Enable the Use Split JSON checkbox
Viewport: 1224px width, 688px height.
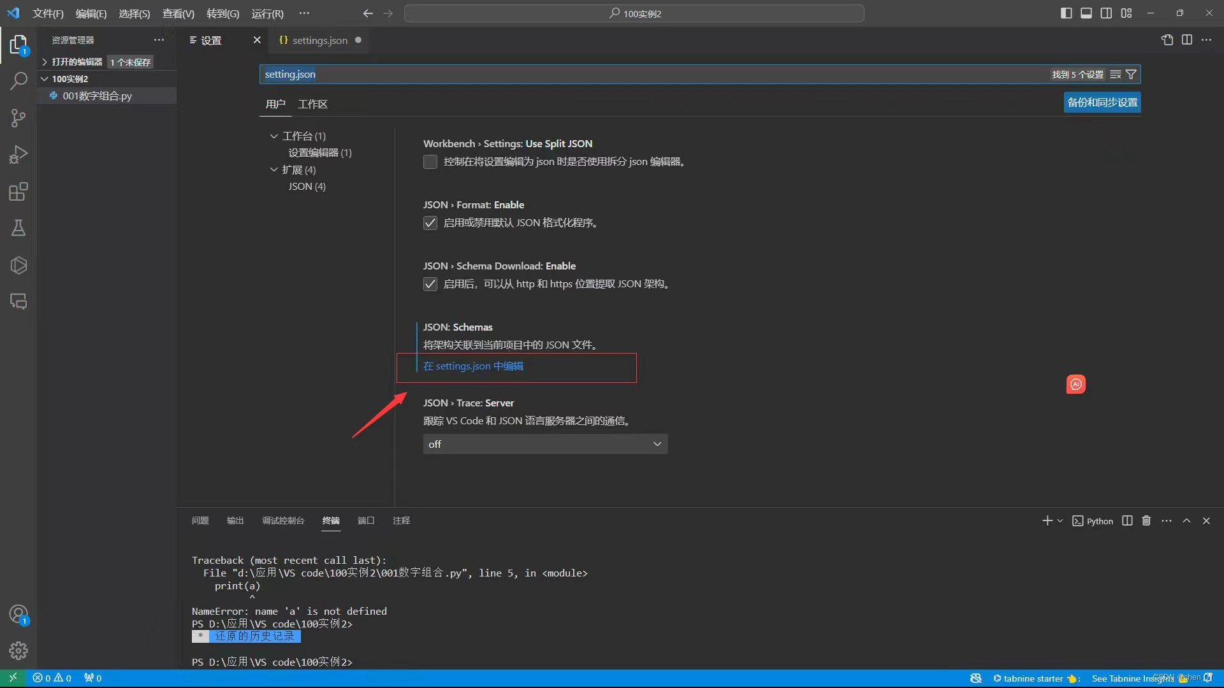[430, 162]
